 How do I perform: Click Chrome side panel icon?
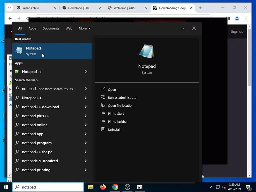[228, 18]
